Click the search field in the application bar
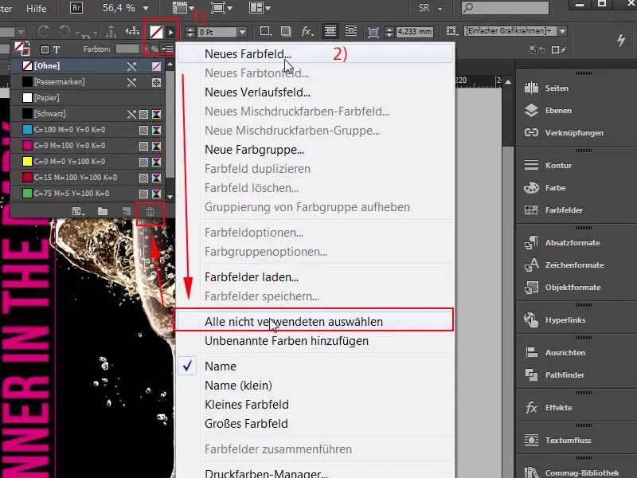 (x=506, y=8)
